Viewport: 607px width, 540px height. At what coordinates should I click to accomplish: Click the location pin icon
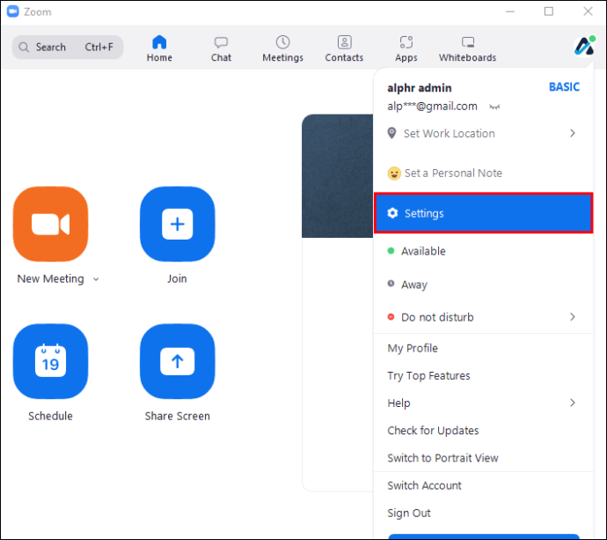pos(391,133)
